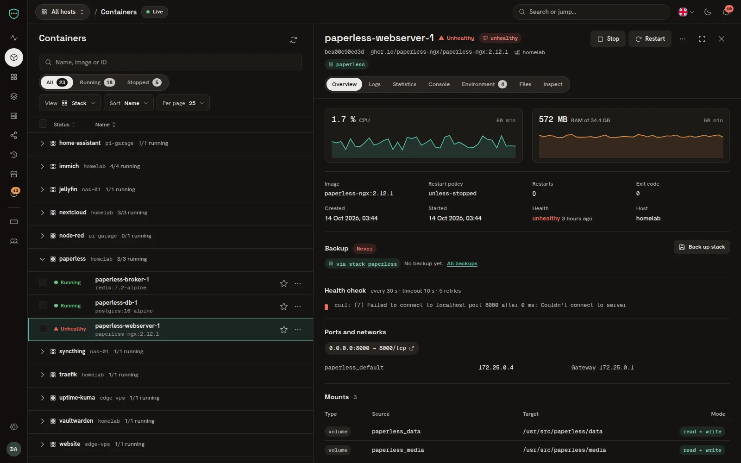Open the history clock sidebar icon

click(14, 155)
